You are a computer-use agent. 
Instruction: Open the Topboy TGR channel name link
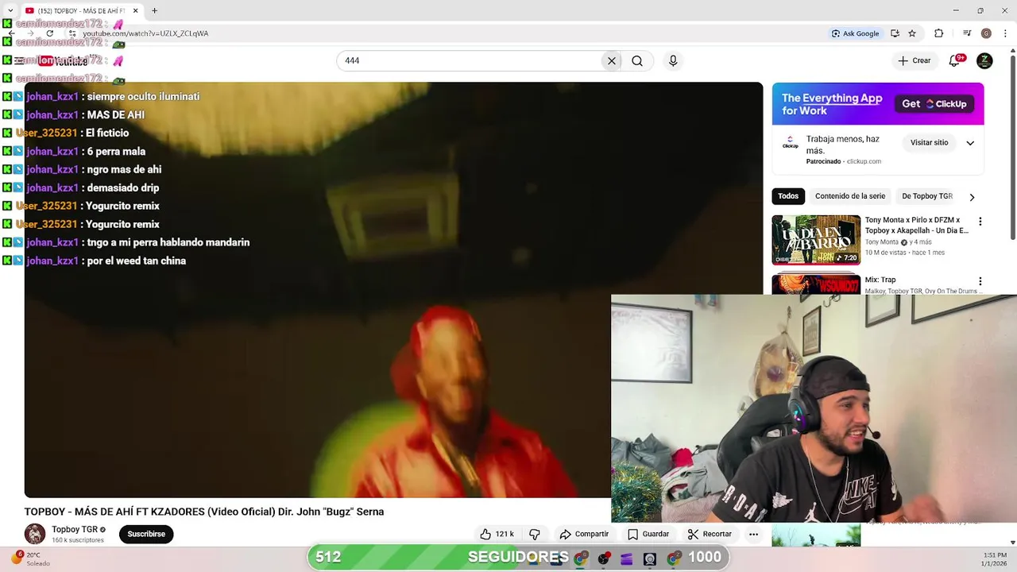click(x=75, y=529)
